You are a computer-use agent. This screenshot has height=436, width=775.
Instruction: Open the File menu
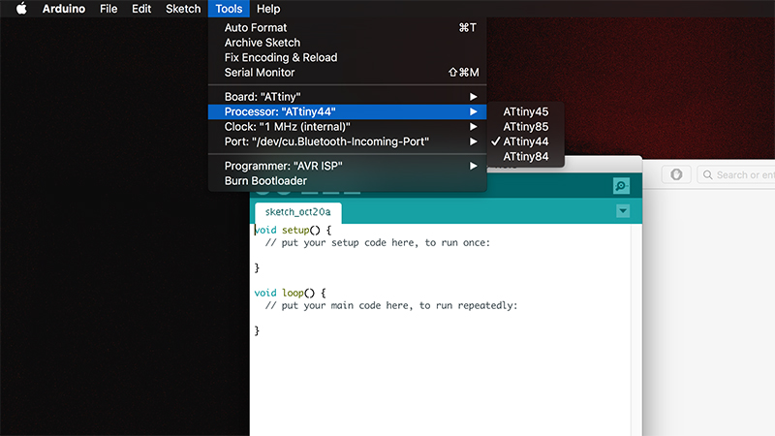pyautogui.click(x=108, y=9)
